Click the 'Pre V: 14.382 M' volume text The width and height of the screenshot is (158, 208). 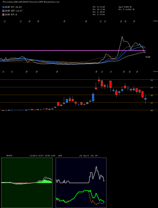(126, 9)
